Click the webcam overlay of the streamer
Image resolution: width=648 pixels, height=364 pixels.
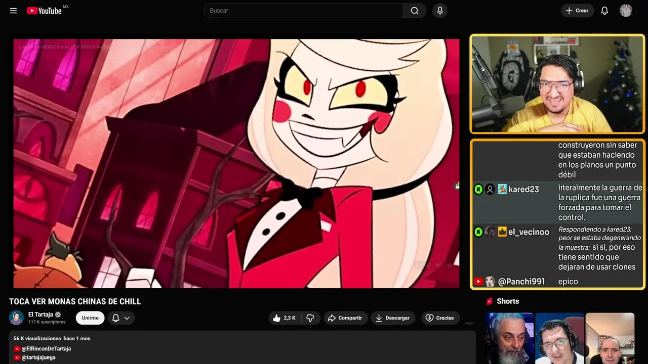click(557, 84)
